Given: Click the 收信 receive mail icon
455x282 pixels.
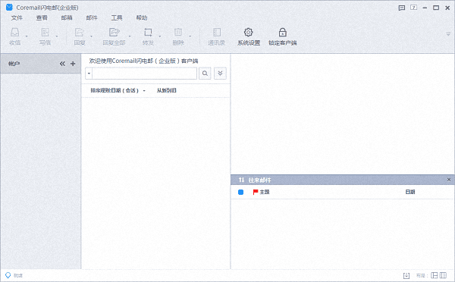Looking at the screenshot, I should coord(15,33).
